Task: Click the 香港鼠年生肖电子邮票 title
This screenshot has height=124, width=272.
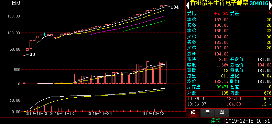Action: coord(219,3)
